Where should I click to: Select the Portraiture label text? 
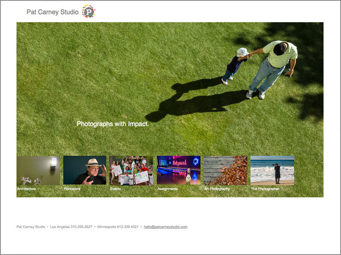(72, 189)
